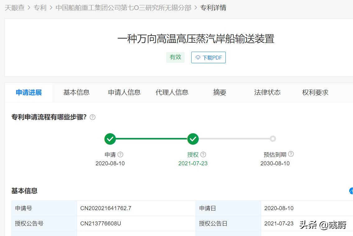The width and height of the screenshot is (353, 236).
Task: Click the 2030-08-10 expiry date
Action: (x=275, y=163)
